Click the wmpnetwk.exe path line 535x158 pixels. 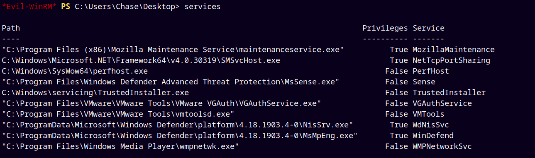coord(120,146)
